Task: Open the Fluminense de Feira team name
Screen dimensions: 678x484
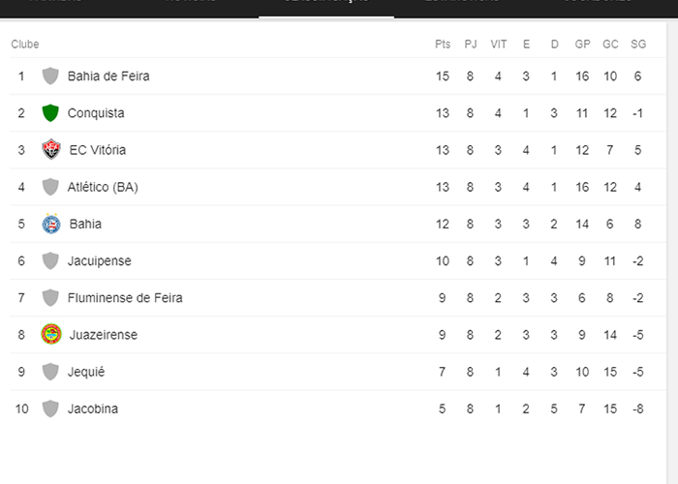Action: (x=125, y=298)
